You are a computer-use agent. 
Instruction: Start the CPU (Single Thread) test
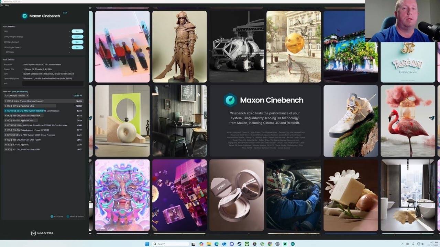77,47
